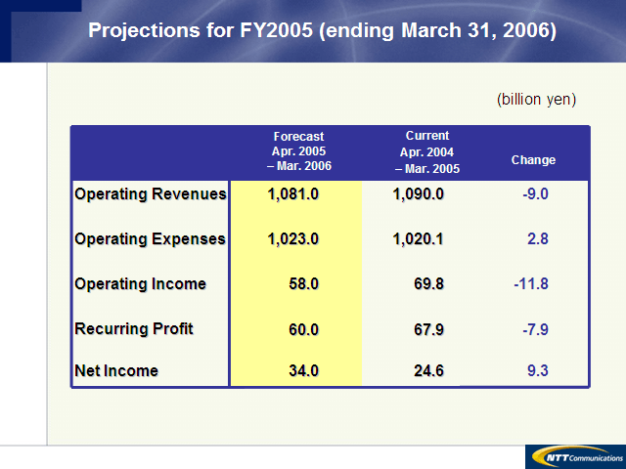Image resolution: width=626 pixels, height=469 pixels.
Task: Click the forecast value 34.0
Action: coord(304,371)
